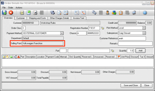Click the orange flag column icon in grid header
The image size is (155, 91).
(119, 57)
